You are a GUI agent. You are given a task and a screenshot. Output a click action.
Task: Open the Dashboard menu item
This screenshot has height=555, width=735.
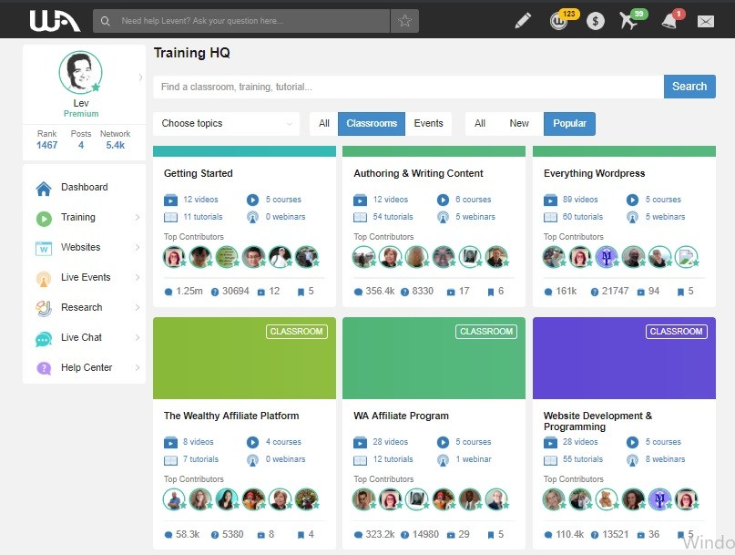[85, 187]
